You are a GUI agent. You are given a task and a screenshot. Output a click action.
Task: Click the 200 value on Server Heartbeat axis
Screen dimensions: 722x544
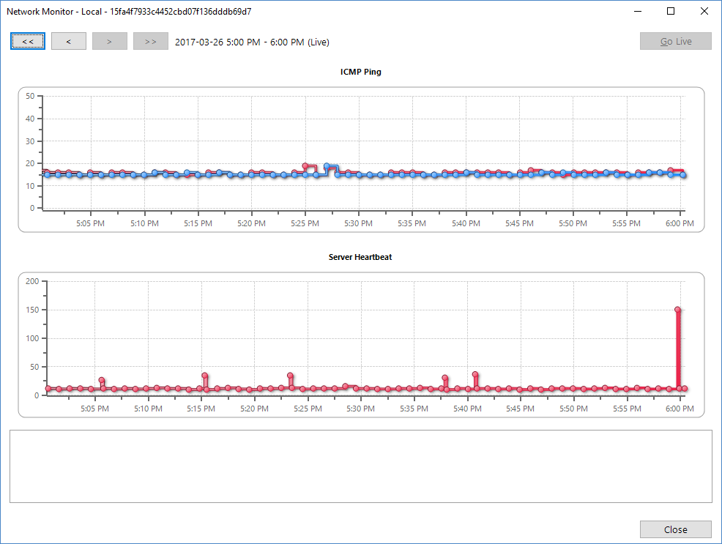pos(32,281)
